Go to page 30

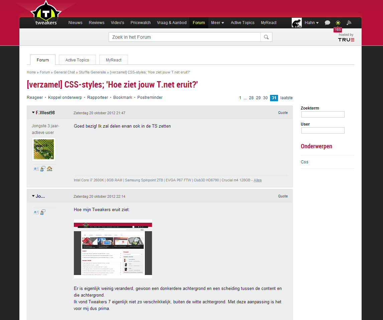(265, 98)
